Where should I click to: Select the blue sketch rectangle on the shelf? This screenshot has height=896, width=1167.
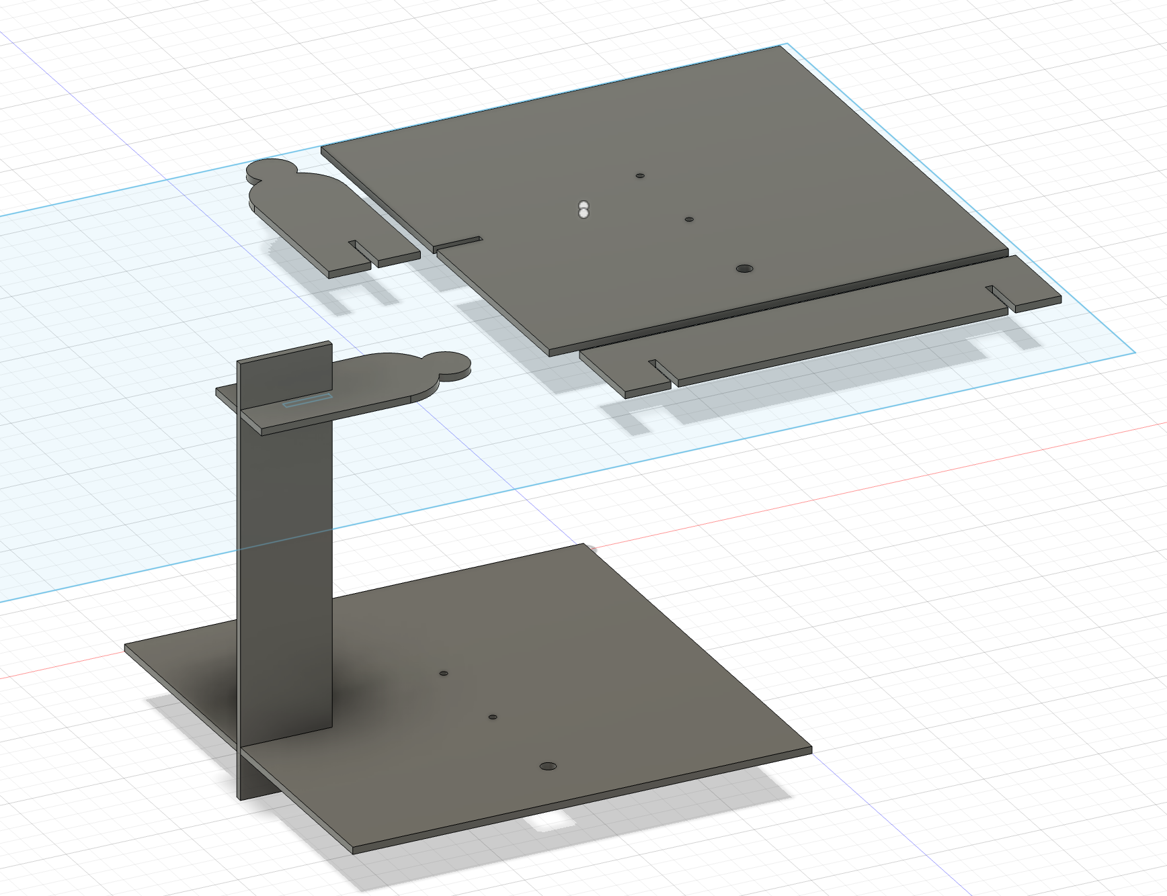pos(307,401)
